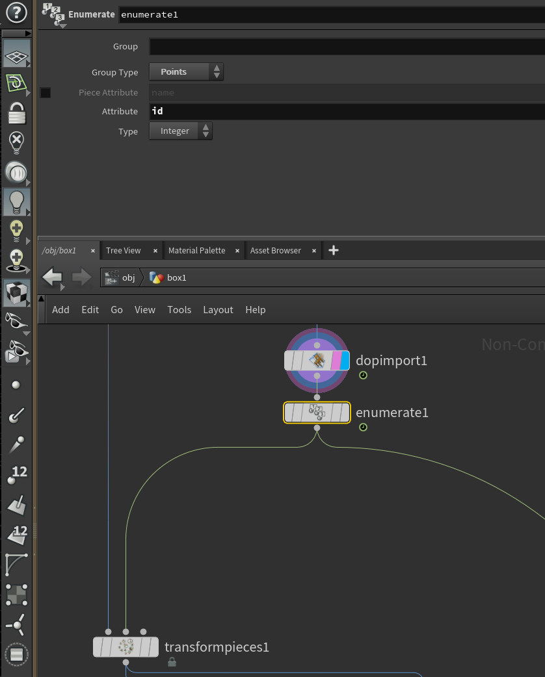Click the empty Group input field
The height and width of the screenshot is (677, 545).
[x=347, y=46]
